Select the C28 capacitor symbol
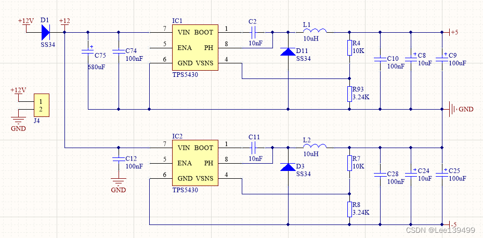 point(380,175)
